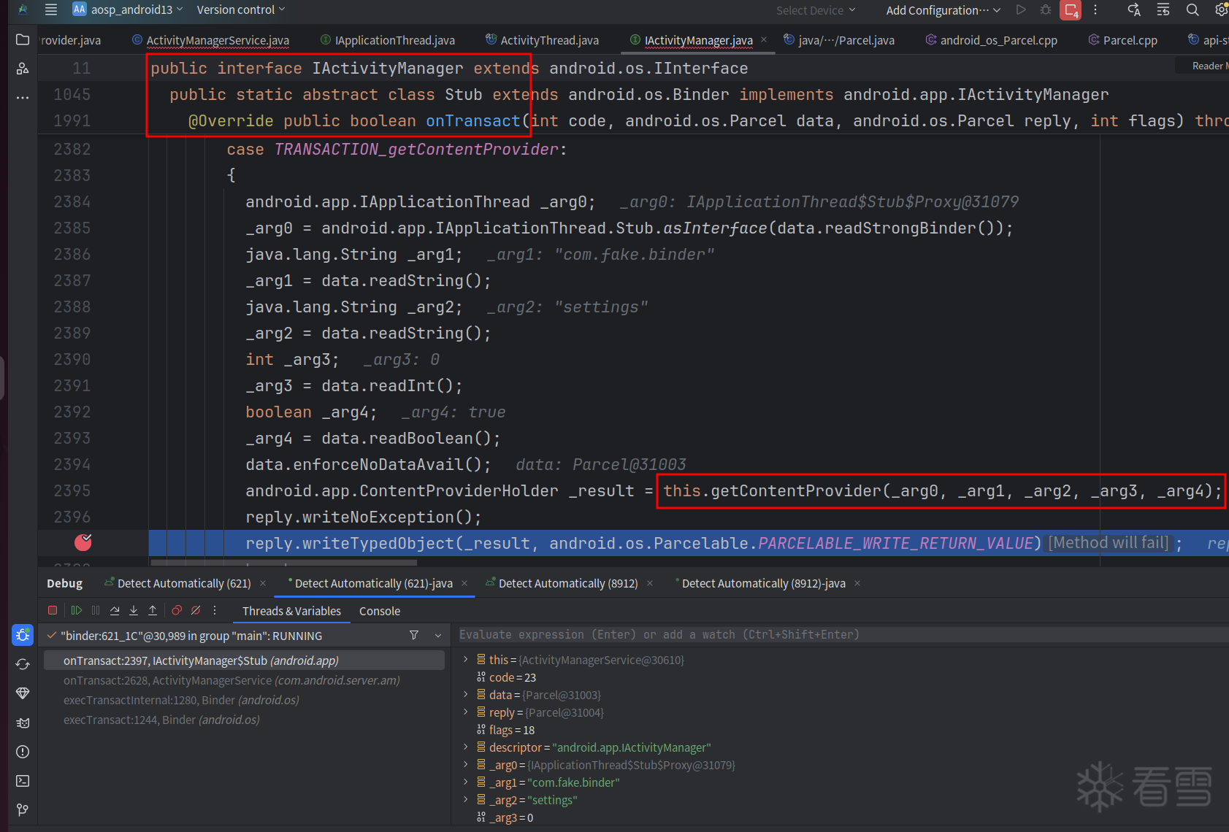
Task: Expand the 'descriptor' variable node
Action: pos(466,747)
